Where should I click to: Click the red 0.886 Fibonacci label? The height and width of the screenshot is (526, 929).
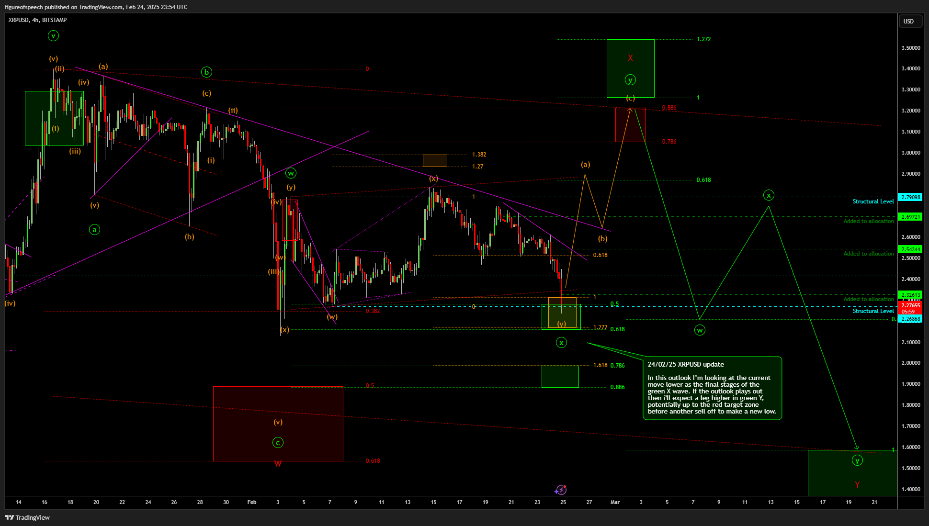669,108
